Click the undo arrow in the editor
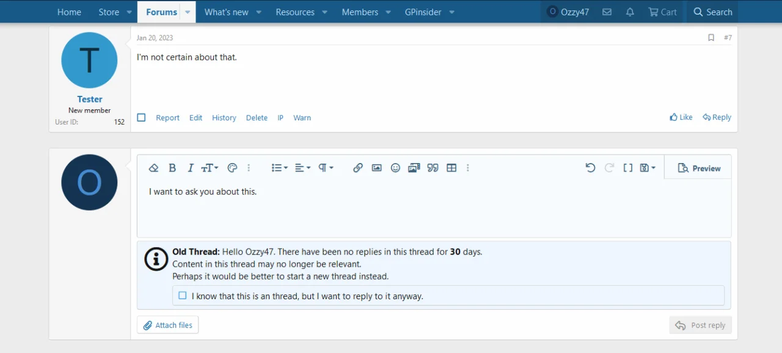Image resolution: width=782 pixels, height=353 pixels. click(x=590, y=168)
